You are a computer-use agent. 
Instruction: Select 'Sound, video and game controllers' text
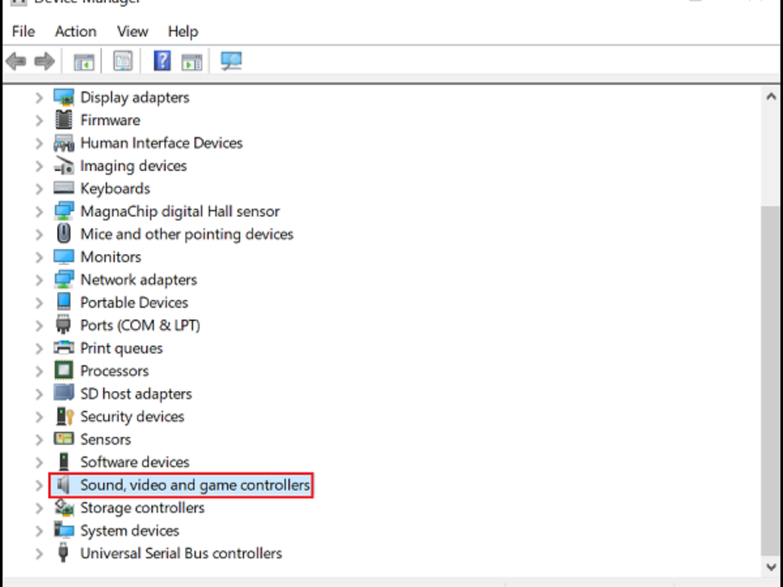pyautogui.click(x=195, y=485)
